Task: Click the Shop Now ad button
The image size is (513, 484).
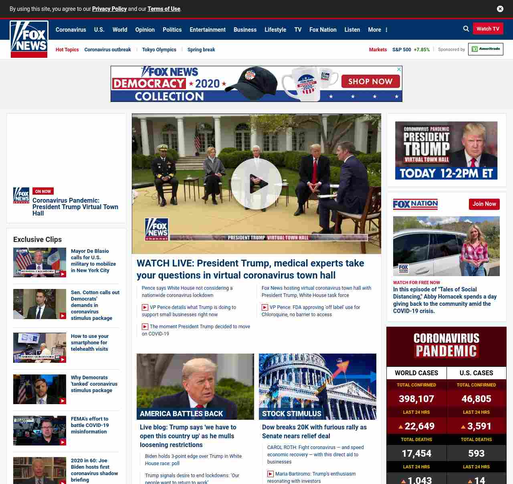Action: tap(370, 81)
